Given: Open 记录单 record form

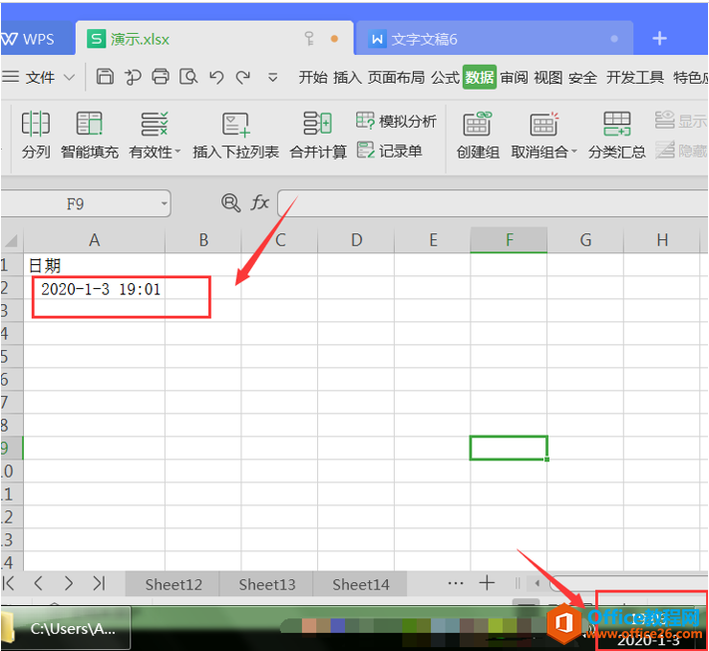Looking at the screenshot, I should 389,151.
